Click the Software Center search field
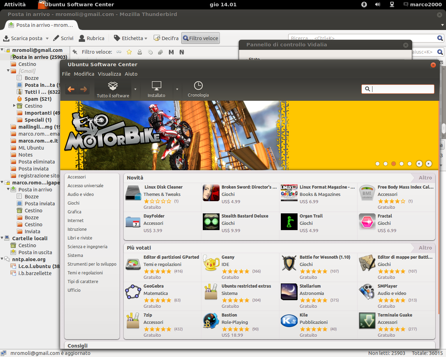The height and width of the screenshot is (357, 446). point(398,89)
